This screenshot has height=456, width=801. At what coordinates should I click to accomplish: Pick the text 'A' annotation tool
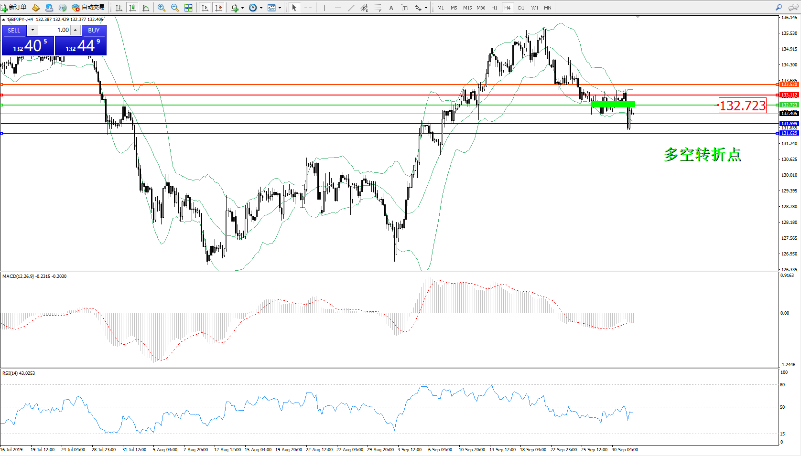pos(391,8)
